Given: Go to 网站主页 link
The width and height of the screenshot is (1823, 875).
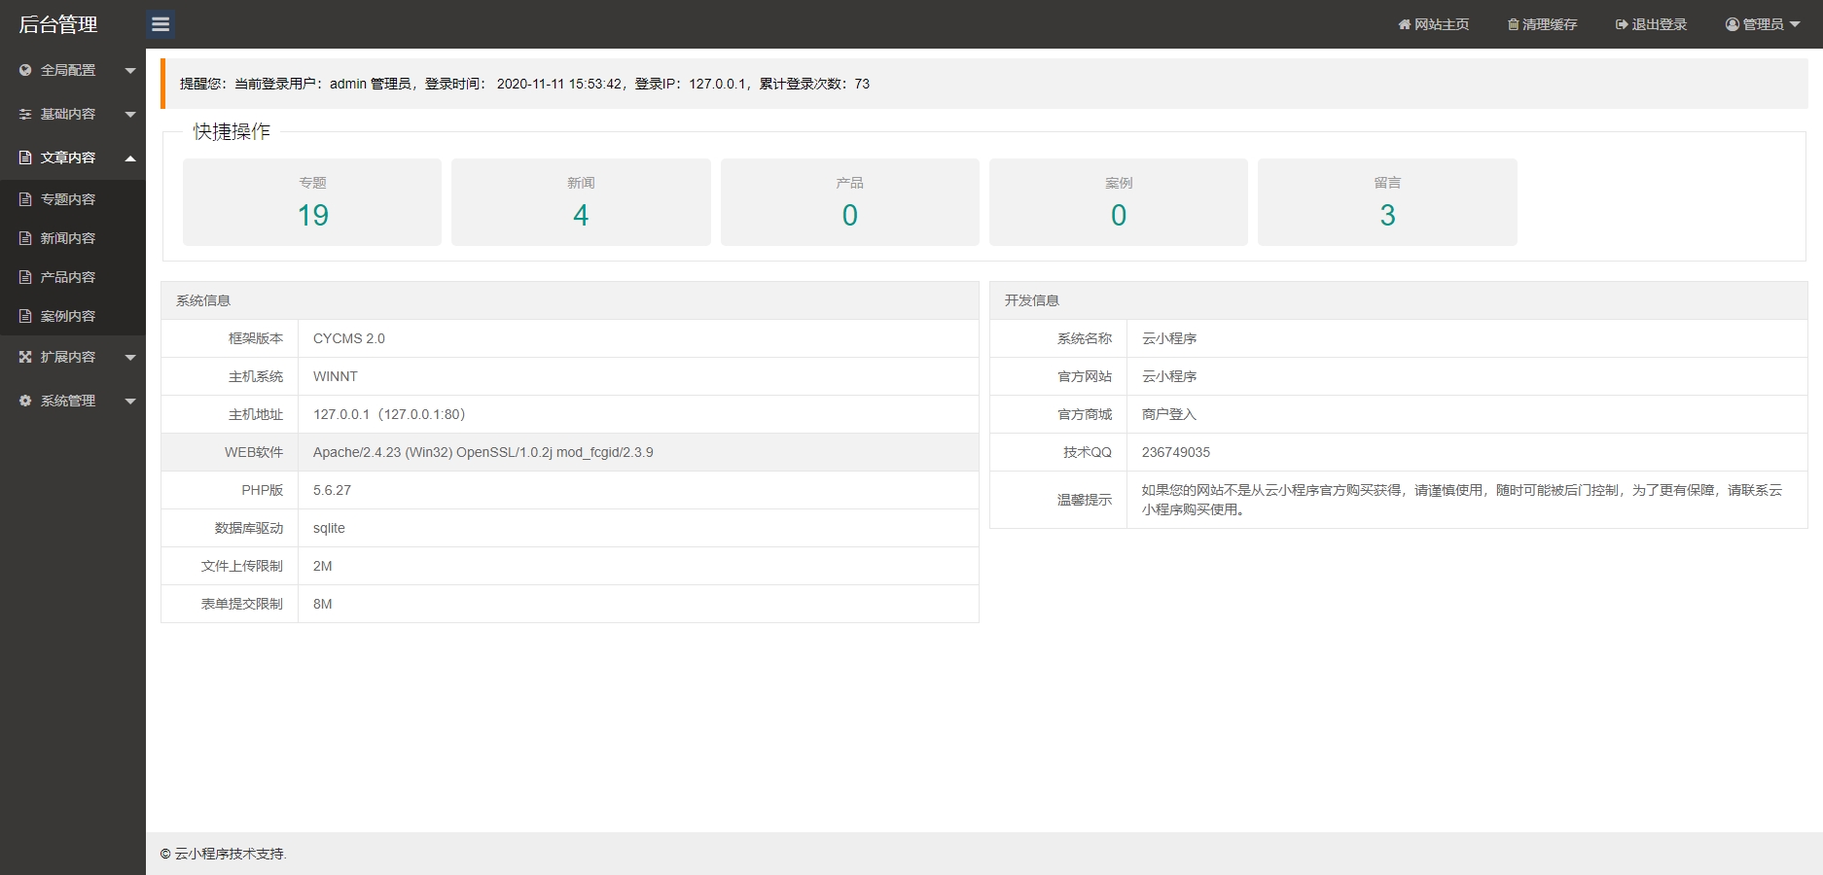Looking at the screenshot, I should [1434, 24].
